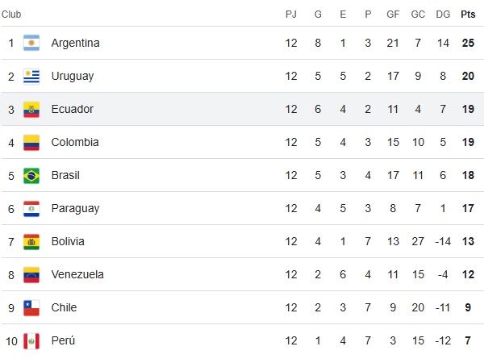The width and height of the screenshot is (484, 363).
Task: Open the Argentina team link
Action: point(75,43)
